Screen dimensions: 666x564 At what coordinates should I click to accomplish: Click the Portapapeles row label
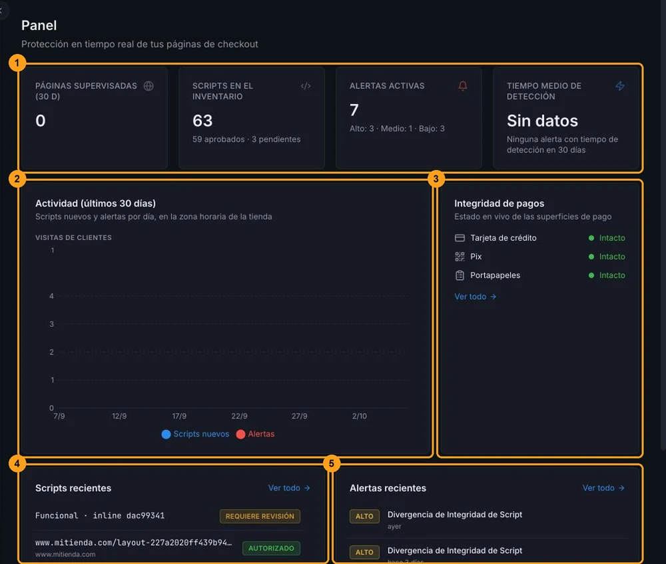click(x=496, y=275)
